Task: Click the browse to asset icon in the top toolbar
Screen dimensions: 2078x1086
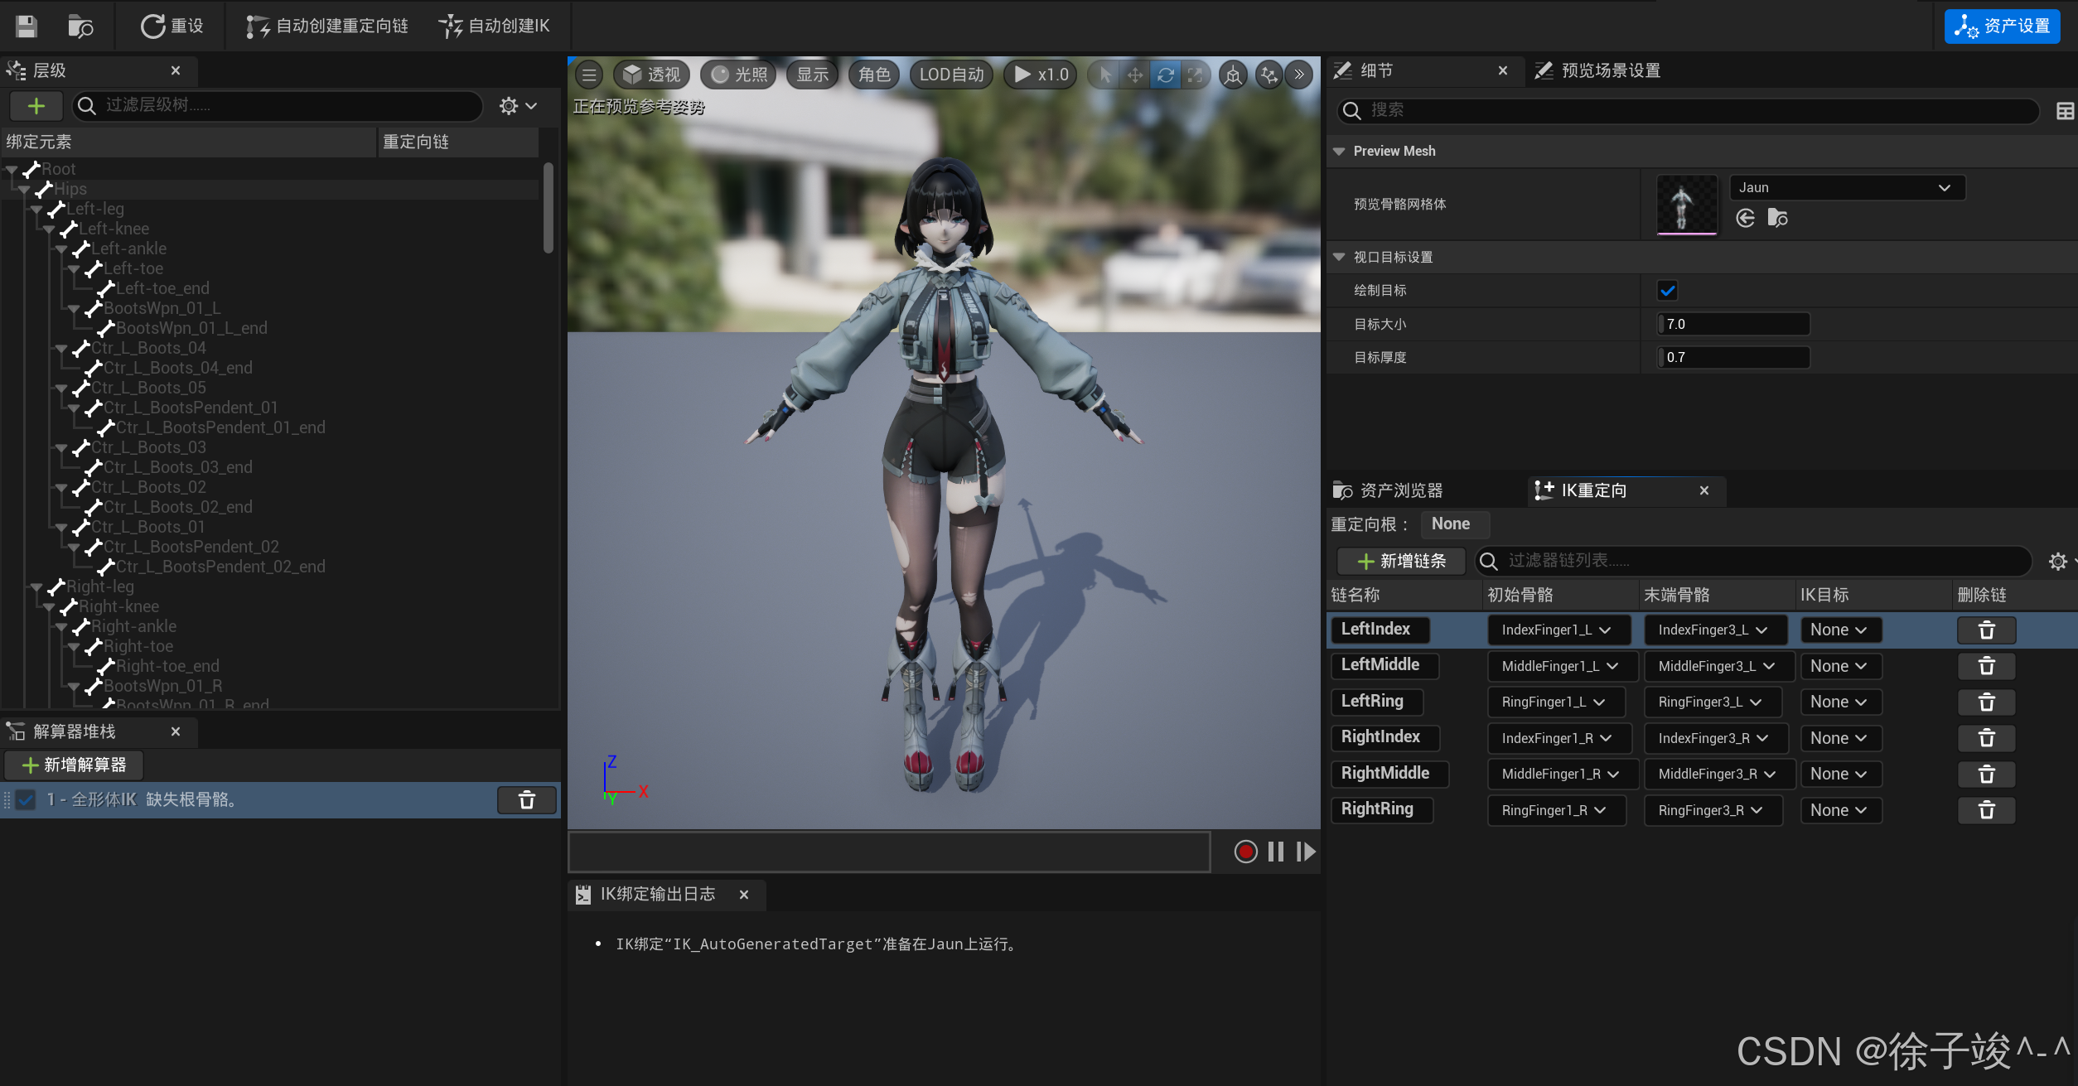Action: pyautogui.click(x=80, y=27)
